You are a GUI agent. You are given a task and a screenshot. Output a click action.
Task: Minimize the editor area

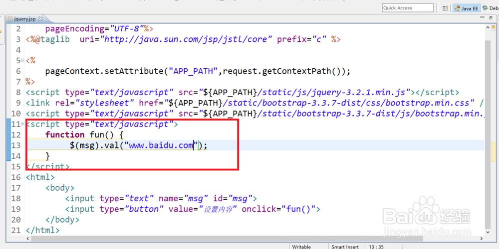[483, 18]
